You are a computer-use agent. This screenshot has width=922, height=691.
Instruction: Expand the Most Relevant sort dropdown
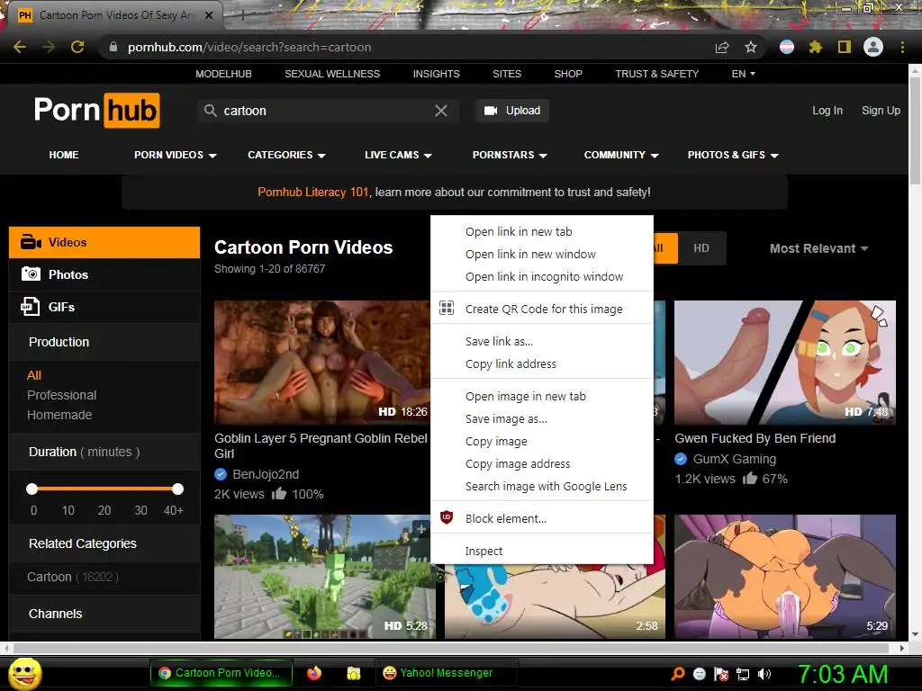818,248
